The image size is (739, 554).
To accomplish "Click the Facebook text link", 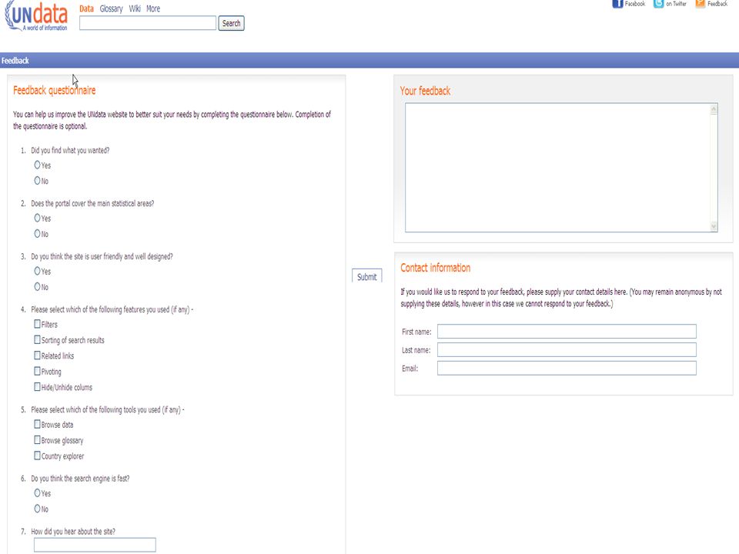I will (x=635, y=4).
